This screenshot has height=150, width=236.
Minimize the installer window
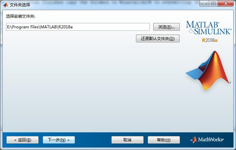click(x=204, y=3)
